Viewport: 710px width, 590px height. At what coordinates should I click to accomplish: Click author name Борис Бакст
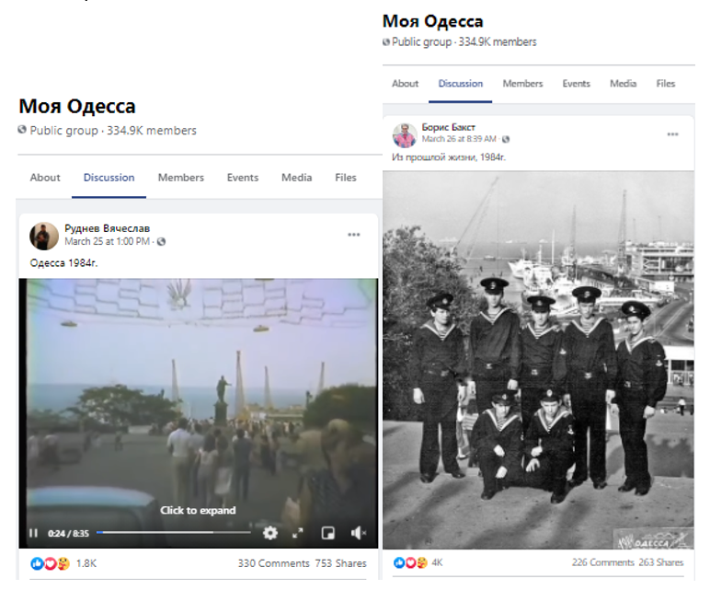point(449,127)
